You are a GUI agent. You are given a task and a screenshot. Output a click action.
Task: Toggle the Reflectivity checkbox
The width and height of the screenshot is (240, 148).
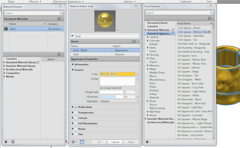[76, 107]
